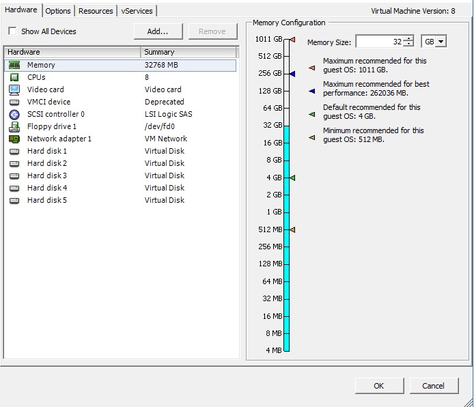The image size is (474, 407).
Task: Click the VM Network summary text
Action: pos(166,139)
